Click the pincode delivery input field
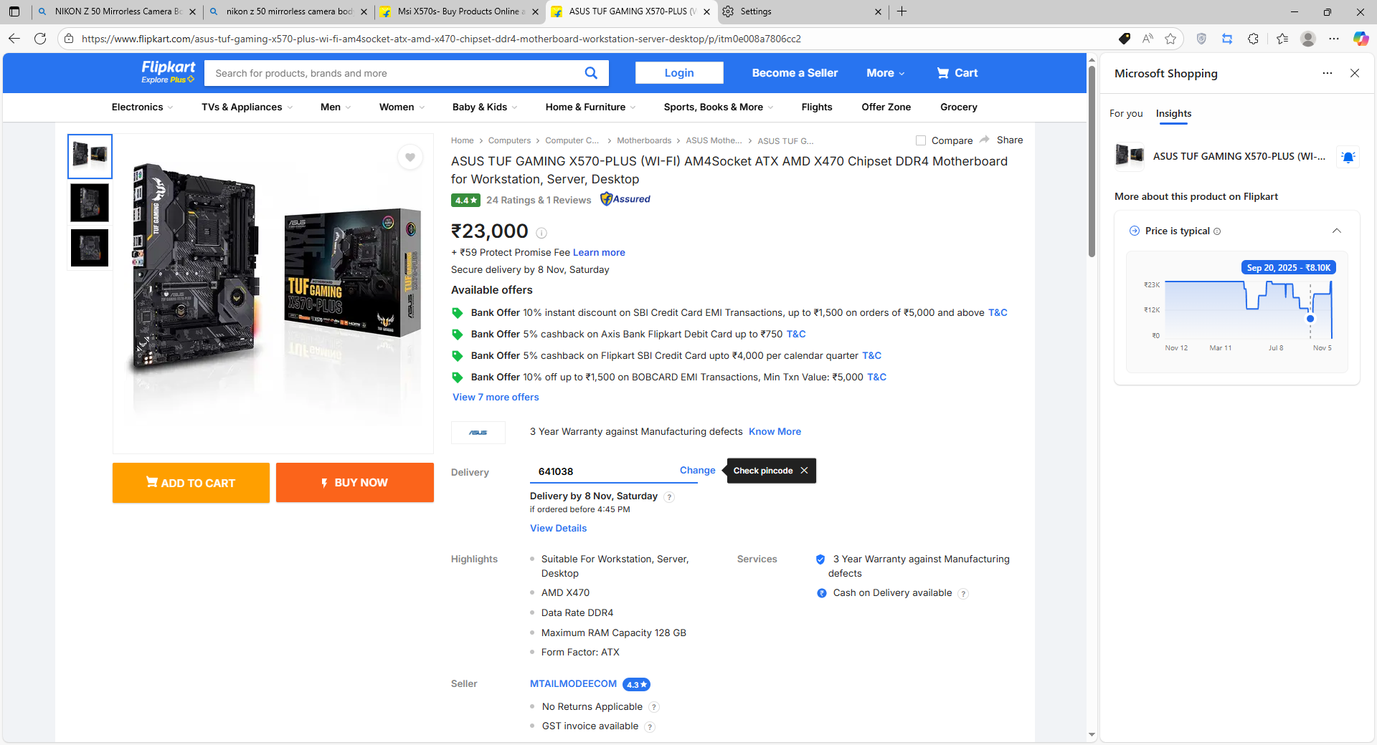 (602, 471)
